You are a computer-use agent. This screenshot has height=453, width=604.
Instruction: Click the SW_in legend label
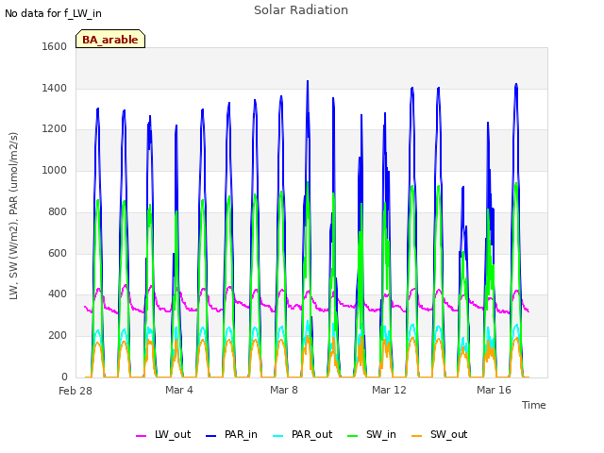point(381,434)
